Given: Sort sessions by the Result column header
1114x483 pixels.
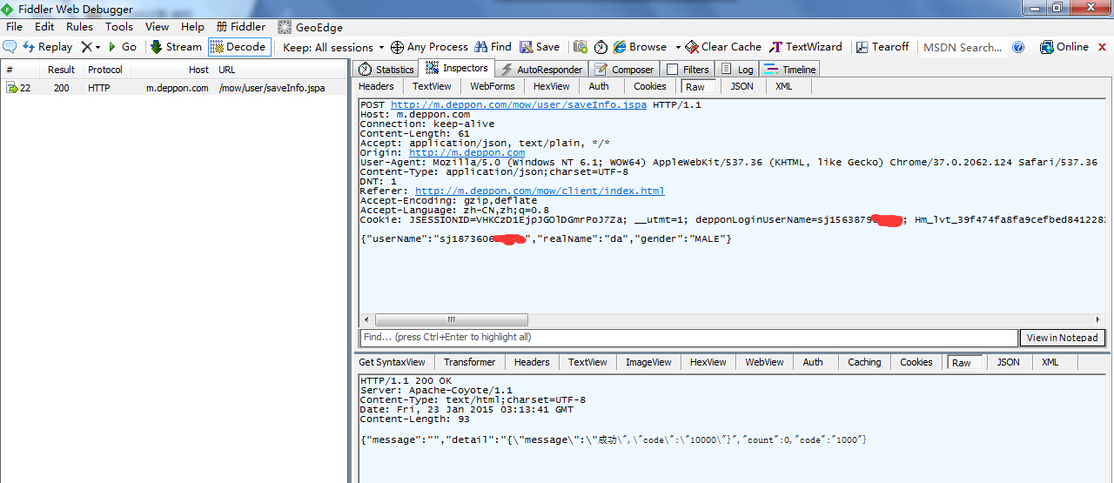Looking at the screenshot, I should point(61,70).
